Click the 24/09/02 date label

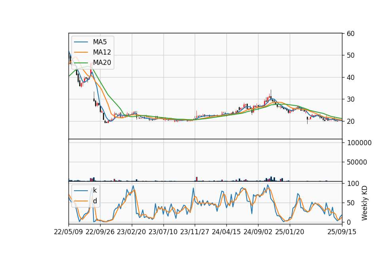(x=258, y=232)
